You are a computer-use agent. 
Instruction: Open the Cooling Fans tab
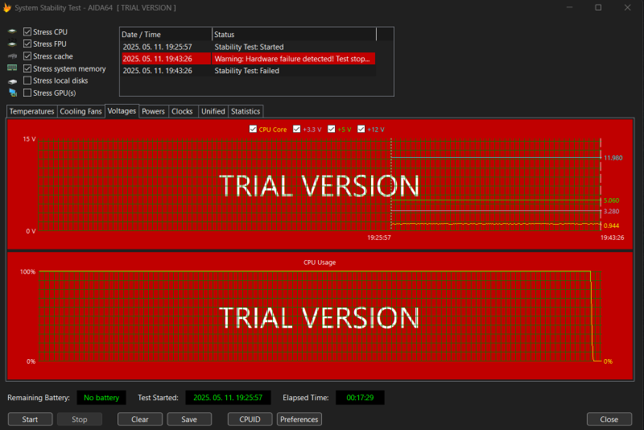tap(81, 111)
